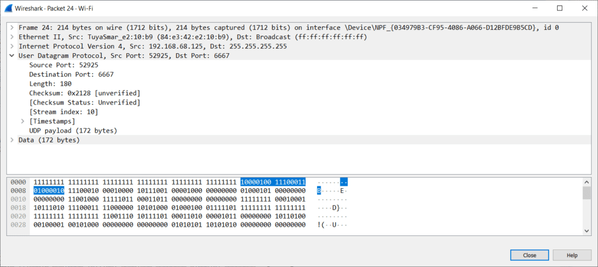
Task: Select highlighted byte 11100011 in row 0000
Action: (290, 182)
